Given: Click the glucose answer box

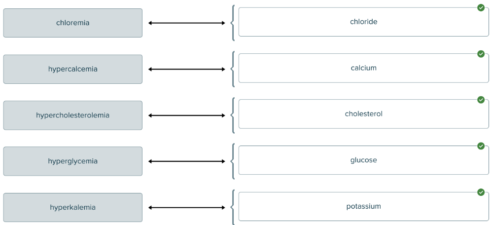Looking at the screenshot, I should [363, 160].
